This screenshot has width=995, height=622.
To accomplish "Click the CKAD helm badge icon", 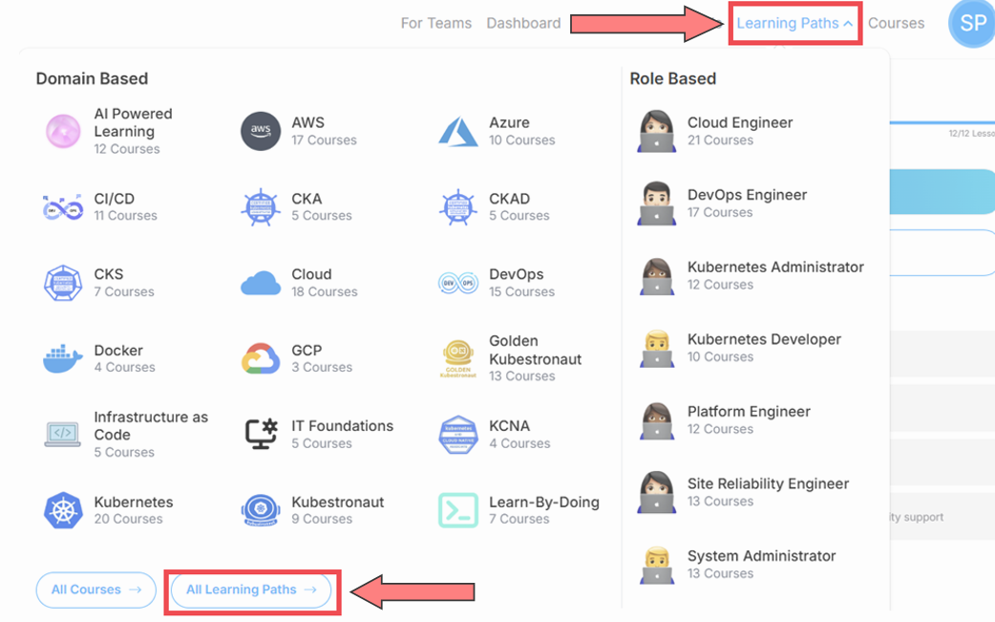I will tap(457, 207).
